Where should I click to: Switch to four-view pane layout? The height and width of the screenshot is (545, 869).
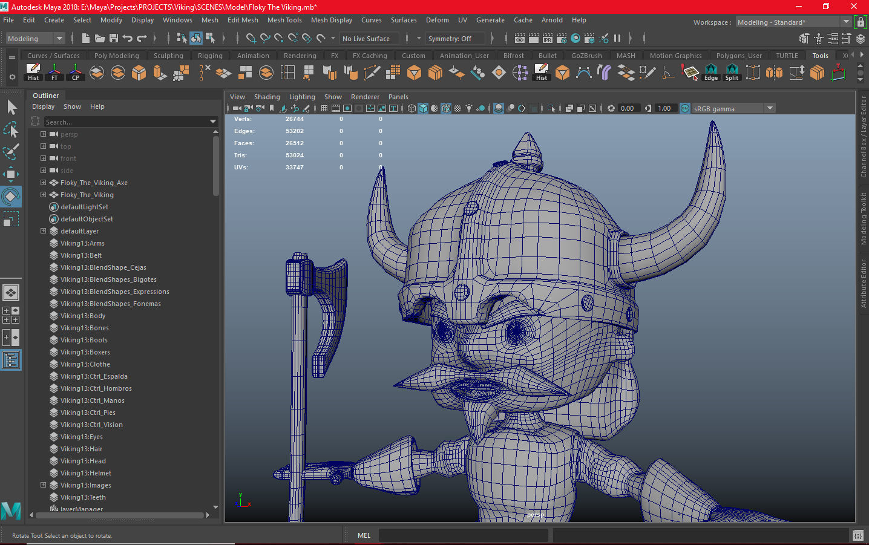point(11,315)
